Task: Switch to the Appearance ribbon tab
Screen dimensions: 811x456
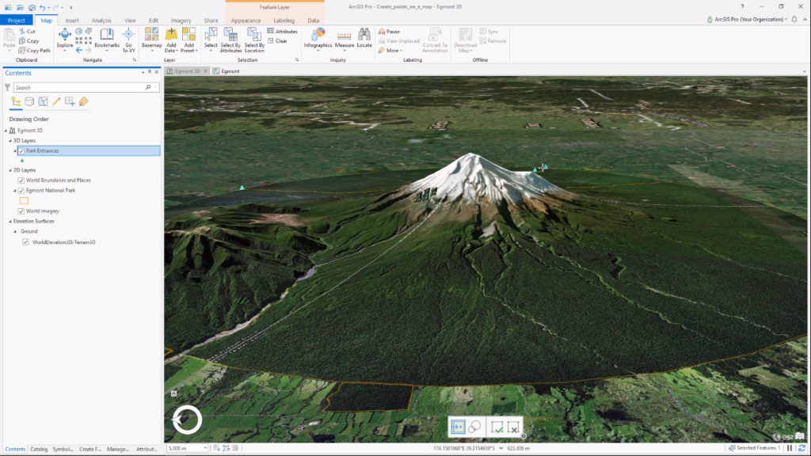Action: [x=248, y=21]
